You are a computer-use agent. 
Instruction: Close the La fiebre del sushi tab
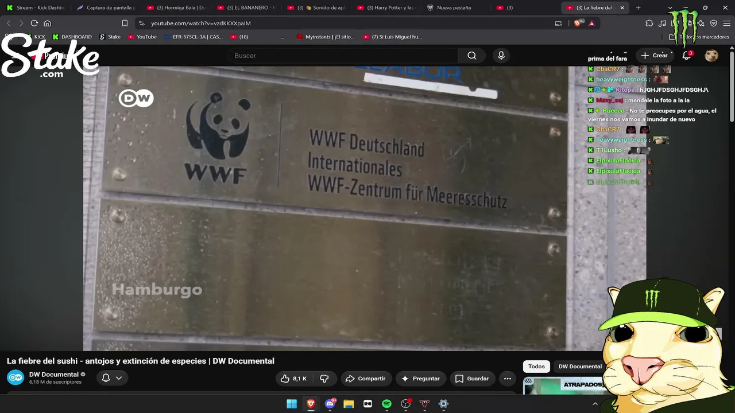click(x=622, y=7)
